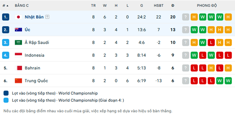Click the gray question mark in Nhật Bản row

tap(186, 17)
